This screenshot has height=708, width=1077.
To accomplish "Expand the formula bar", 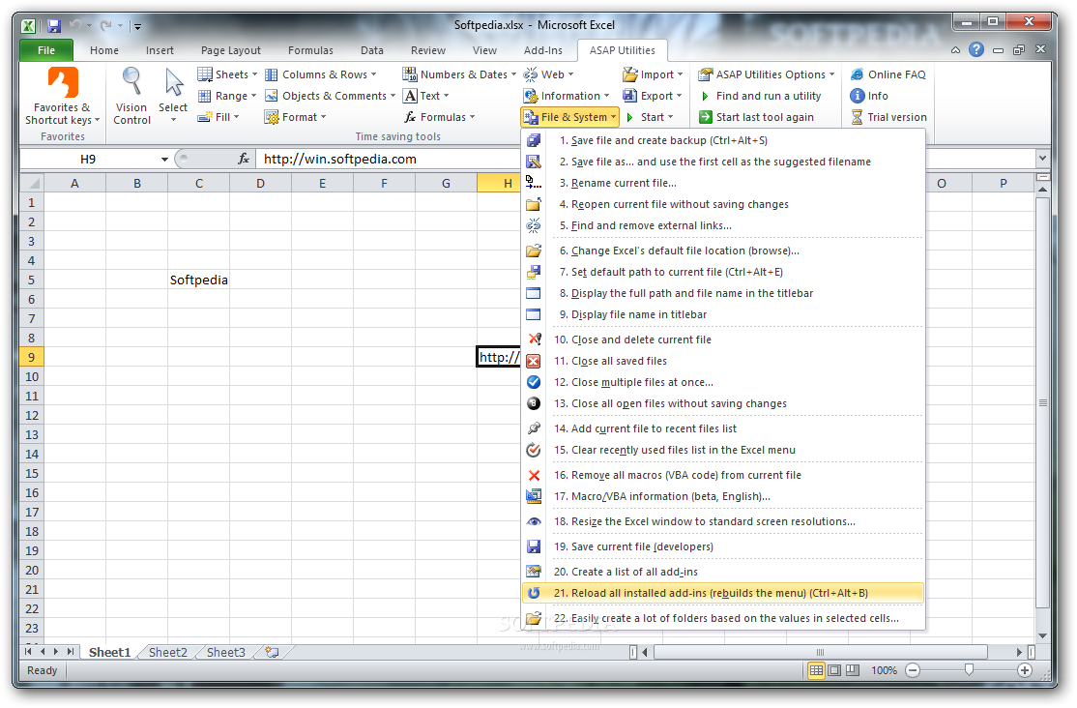I will [x=1042, y=159].
